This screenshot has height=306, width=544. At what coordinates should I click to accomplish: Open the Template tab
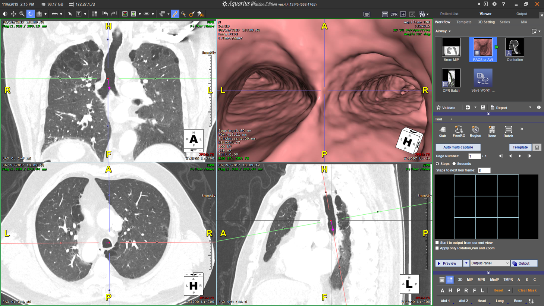[464, 22]
